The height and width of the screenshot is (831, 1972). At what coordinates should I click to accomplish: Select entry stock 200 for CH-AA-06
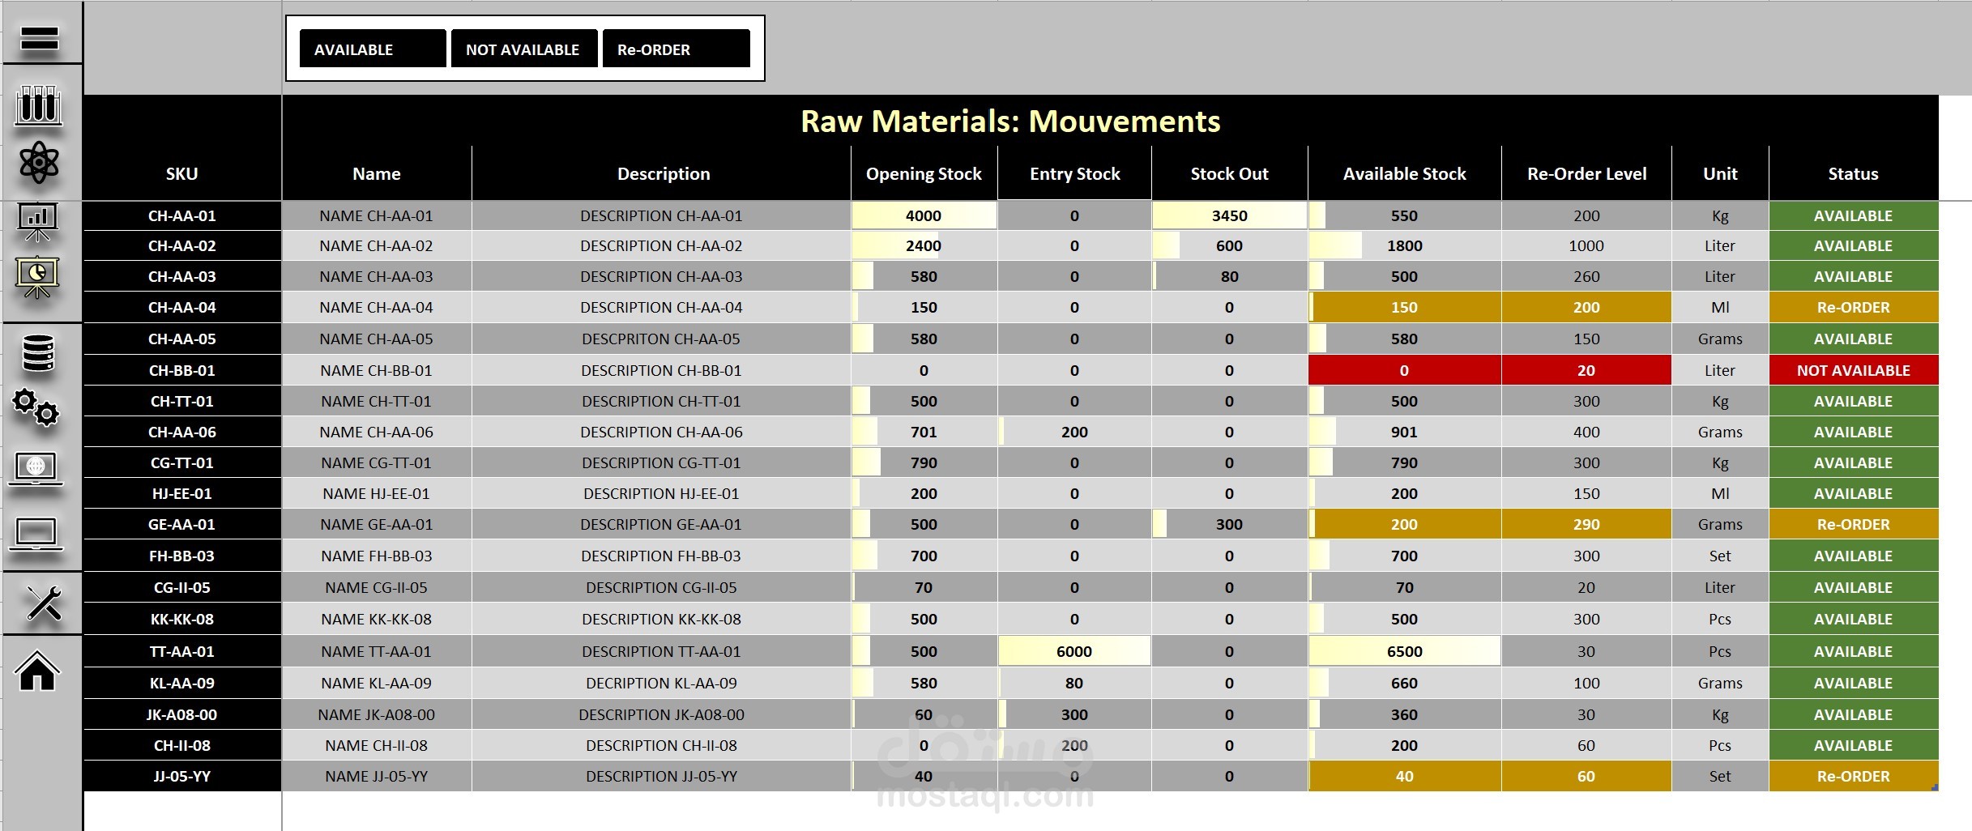pyautogui.click(x=1074, y=432)
